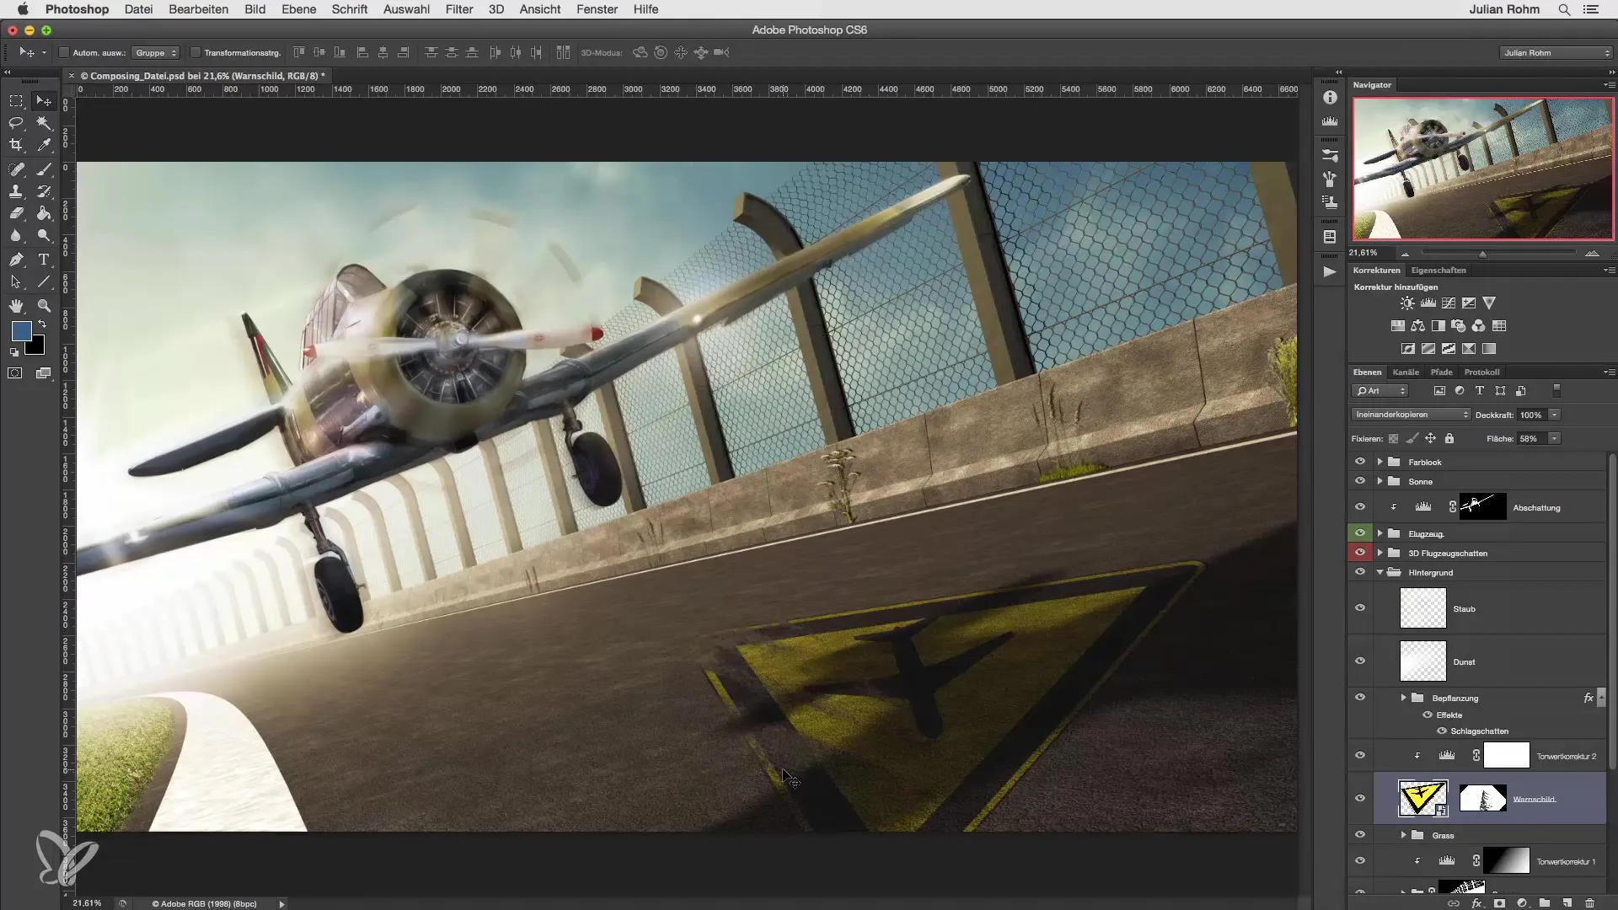Toggle Quick Mask mode icon
The image size is (1618, 910).
15,373
